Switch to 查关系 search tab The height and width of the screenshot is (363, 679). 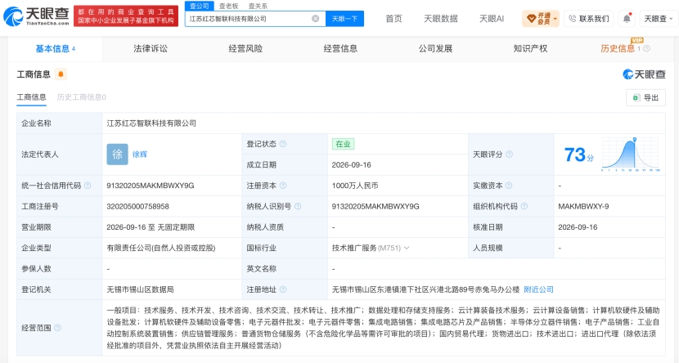(258, 6)
